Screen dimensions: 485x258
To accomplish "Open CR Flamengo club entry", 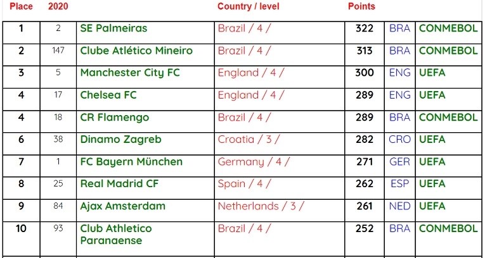I will (115, 117).
